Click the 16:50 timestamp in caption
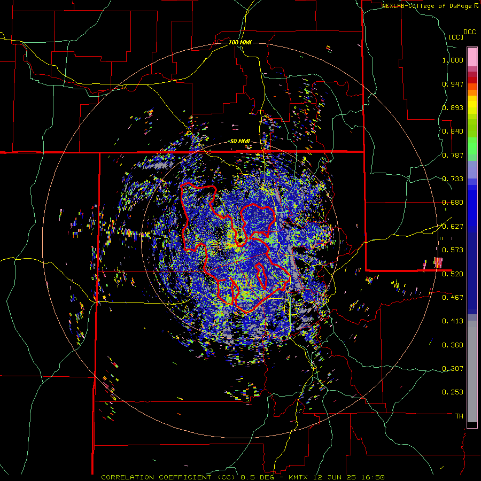 pyautogui.click(x=373, y=477)
